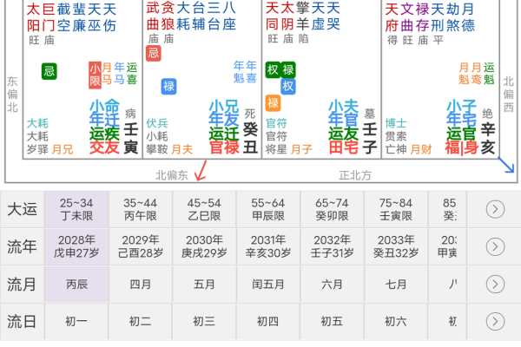This screenshot has width=521, height=347.
Task: Tap the red 小限 marker in 寅 palace
Action: [x=95, y=75]
